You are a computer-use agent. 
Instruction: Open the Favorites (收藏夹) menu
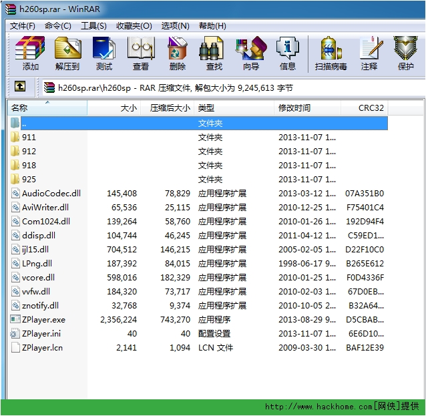pos(134,26)
